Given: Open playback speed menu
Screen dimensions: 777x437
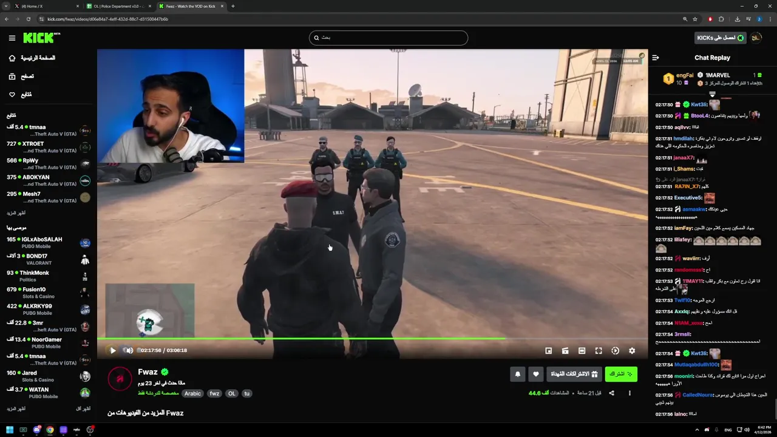Looking at the screenshot, I should click(615, 351).
